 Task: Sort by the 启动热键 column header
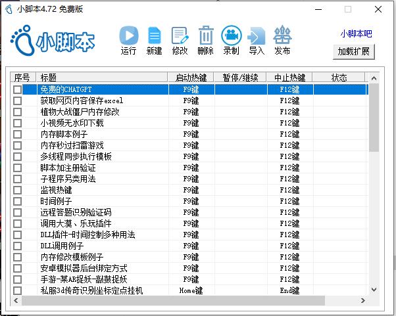point(191,78)
